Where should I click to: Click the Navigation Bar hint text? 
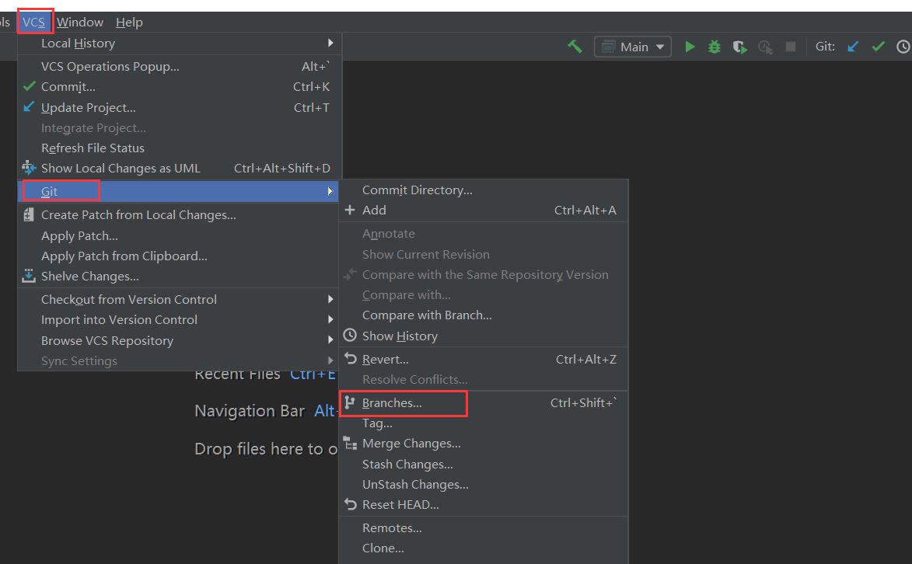[250, 411]
